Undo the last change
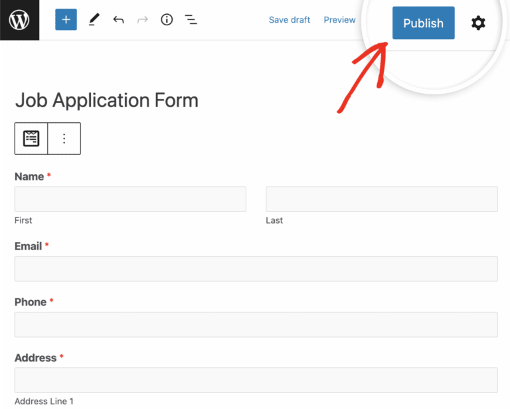Viewport: 510px width, 409px height. [118, 20]
